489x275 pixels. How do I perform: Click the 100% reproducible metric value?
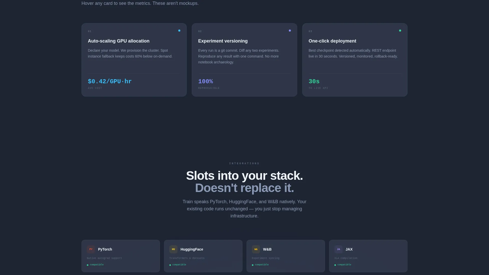tap(206, 81)
